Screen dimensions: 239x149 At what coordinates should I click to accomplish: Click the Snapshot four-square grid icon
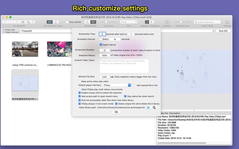click(167, 22)
